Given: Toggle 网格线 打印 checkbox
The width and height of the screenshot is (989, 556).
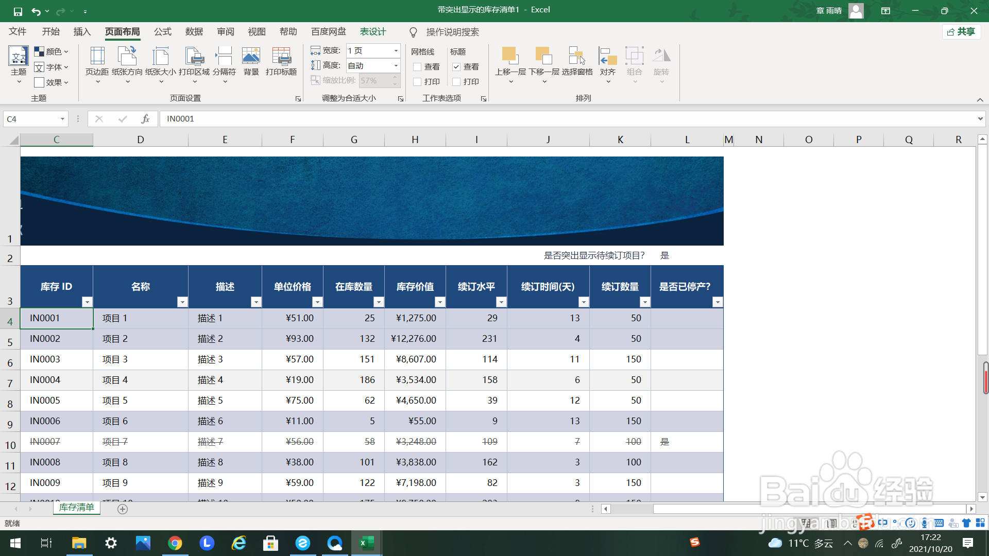Looking at the screenshot, I should [x=418, y=82].
